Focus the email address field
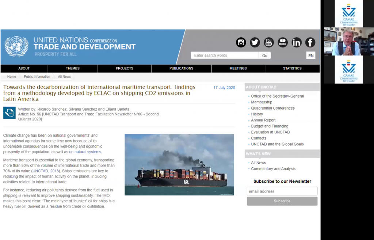 point(282,191)
